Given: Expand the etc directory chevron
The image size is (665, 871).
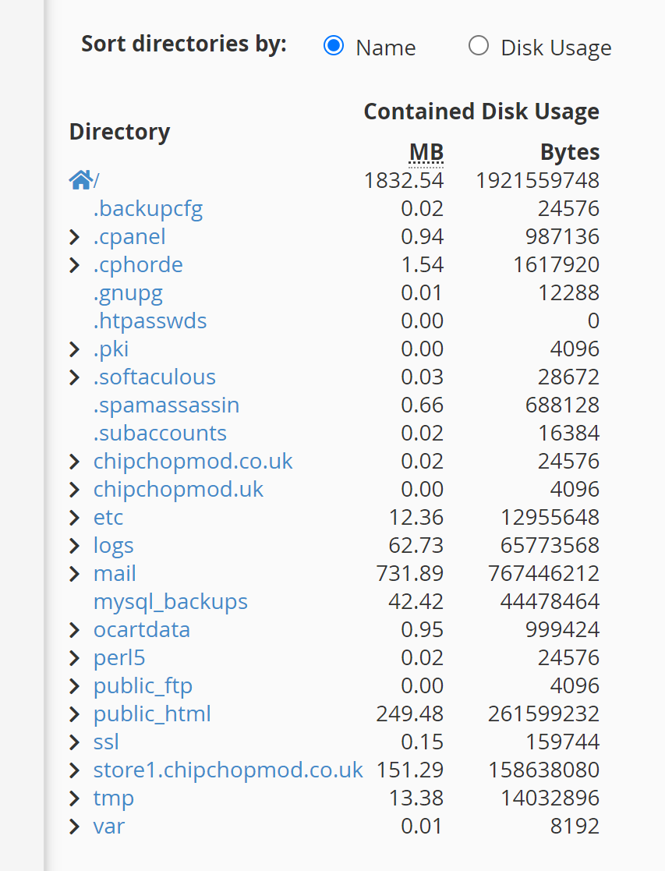Looking at the screenshot, I should pyautogui.click(x=75, y=518).
